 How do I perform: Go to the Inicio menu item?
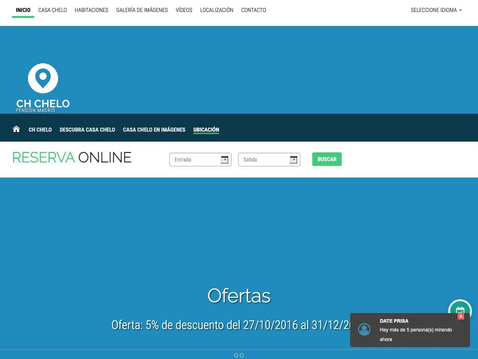(23, 10)
